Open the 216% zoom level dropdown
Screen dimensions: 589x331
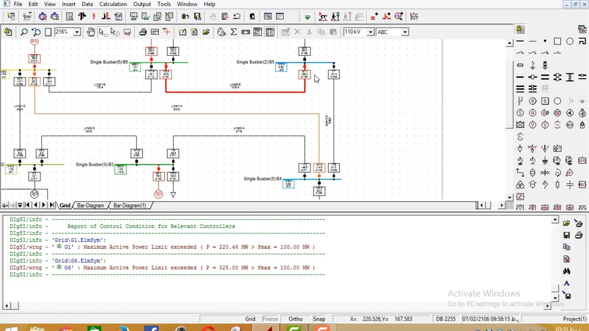(x=77, y=32)
